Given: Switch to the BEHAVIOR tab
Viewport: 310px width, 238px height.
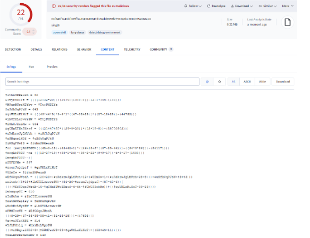Looking at the screenshot, I should (84, 49).
